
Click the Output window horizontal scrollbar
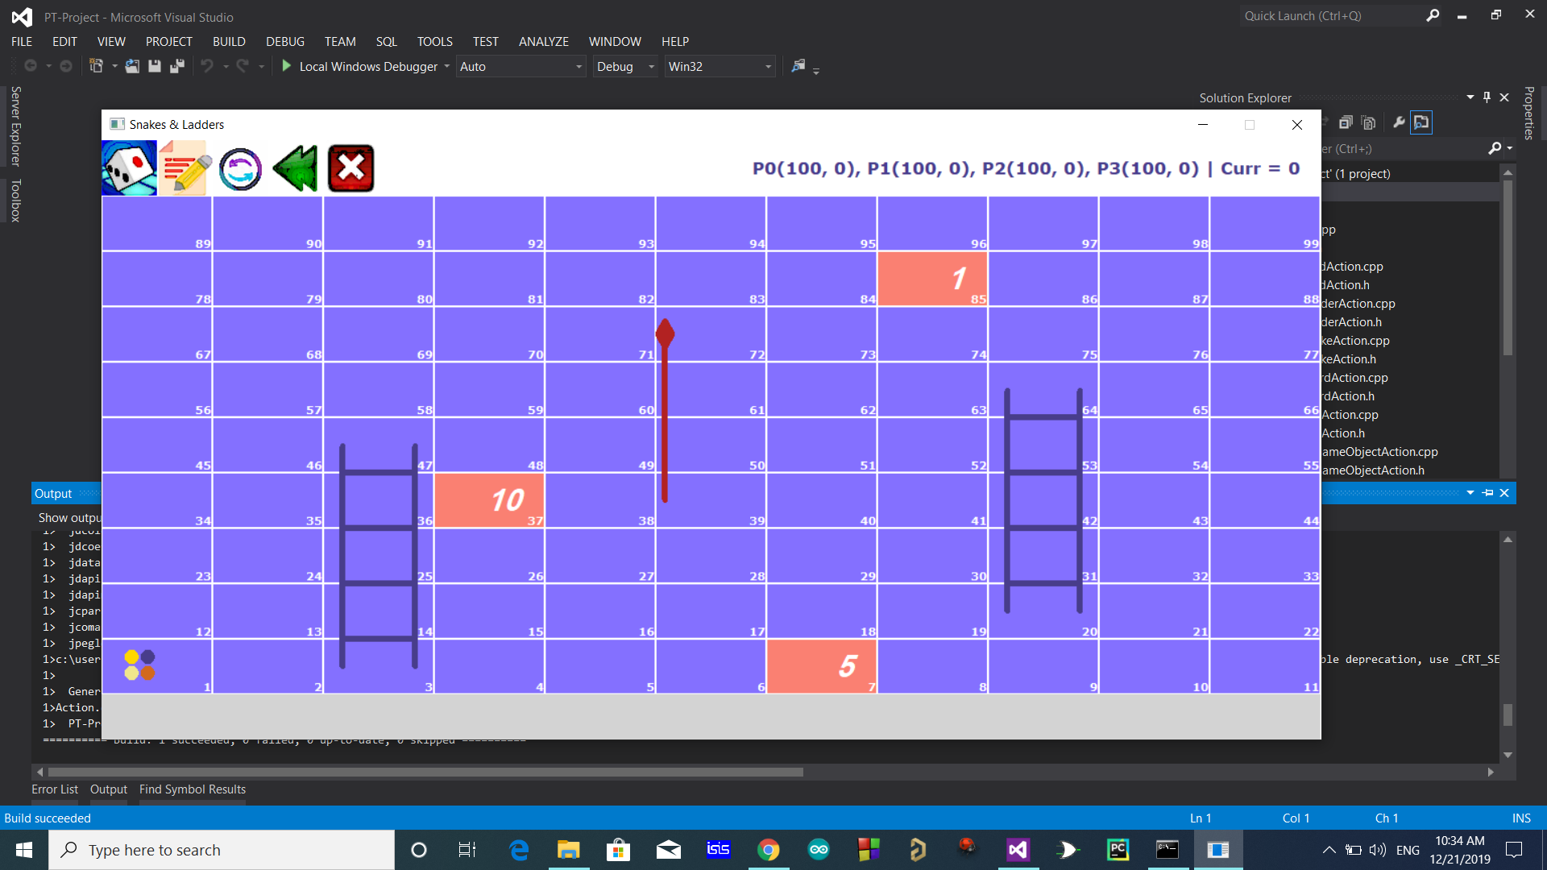(x=425, y=772)
